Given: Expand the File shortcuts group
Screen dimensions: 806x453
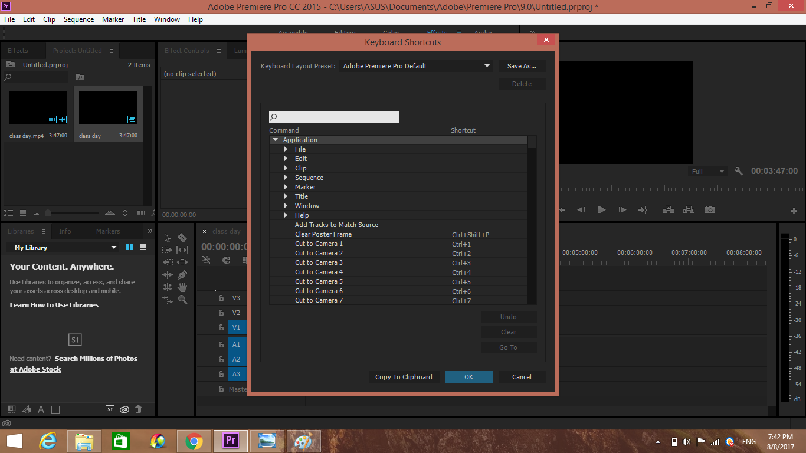Looking at the screenshot, I should pos(286,149).
